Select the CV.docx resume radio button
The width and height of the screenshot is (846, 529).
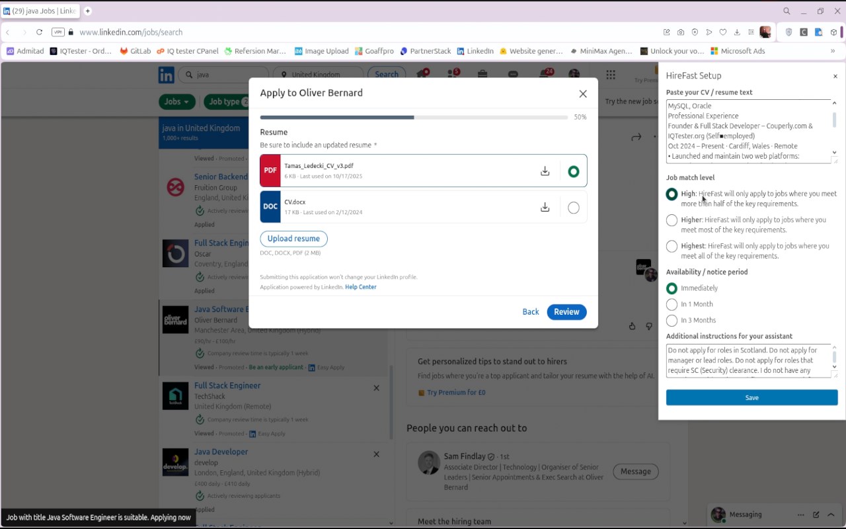pyautogui.click(x=573, y=208)
